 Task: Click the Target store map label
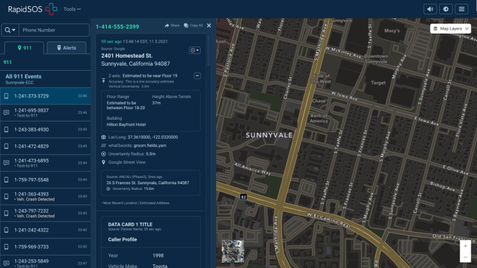click(x=378, y=83)
